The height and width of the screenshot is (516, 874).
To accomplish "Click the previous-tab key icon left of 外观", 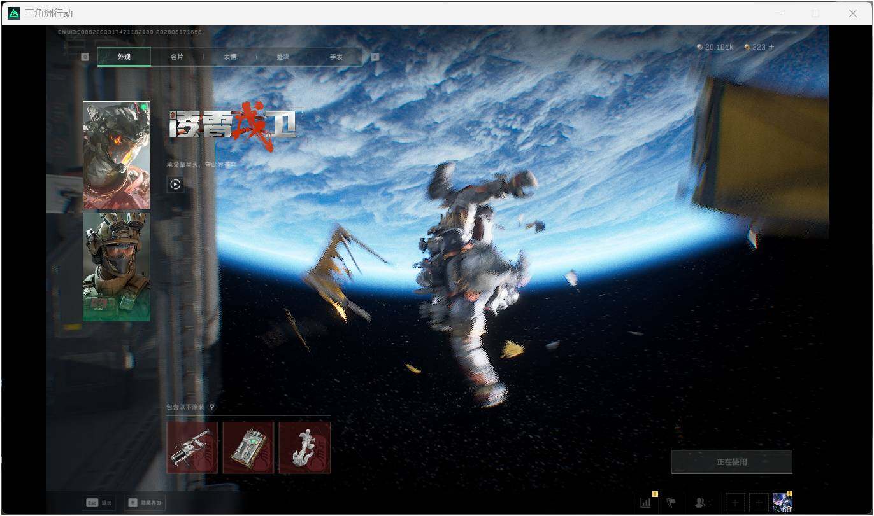I will (85, 57).
